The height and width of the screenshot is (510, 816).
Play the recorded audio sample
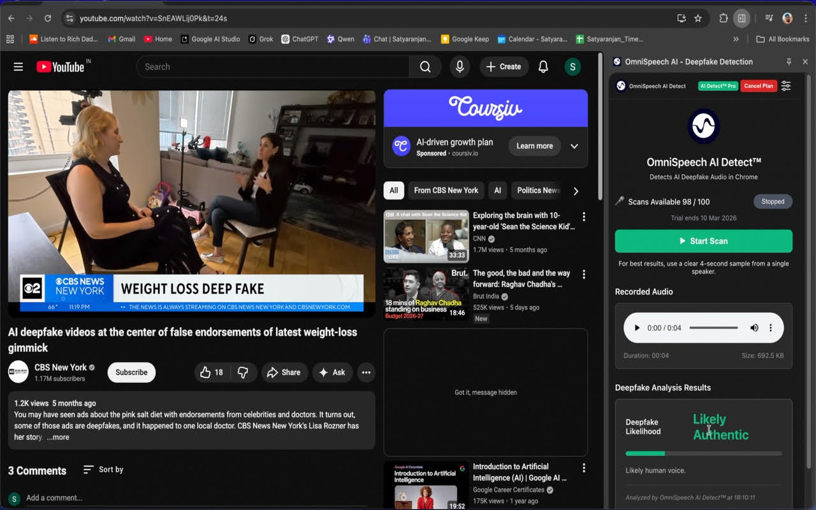pos(636,328)
